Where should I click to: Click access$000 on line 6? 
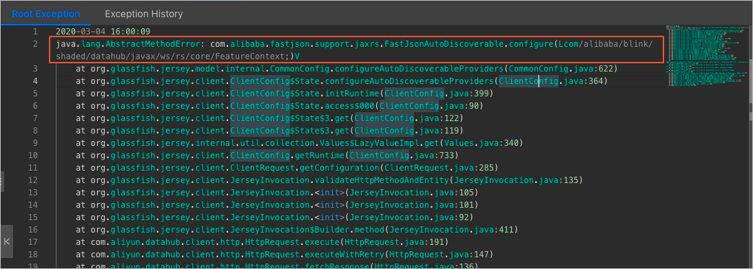(349, 106)
